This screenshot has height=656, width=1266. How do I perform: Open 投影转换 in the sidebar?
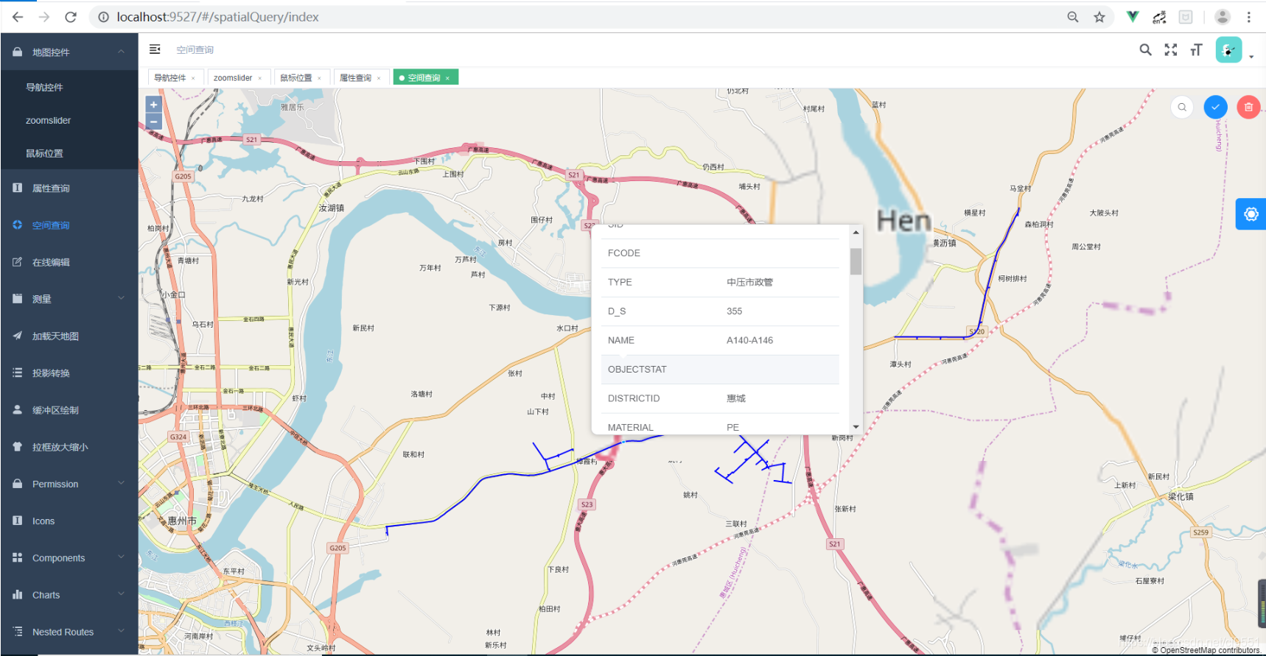tap(69, 373)
